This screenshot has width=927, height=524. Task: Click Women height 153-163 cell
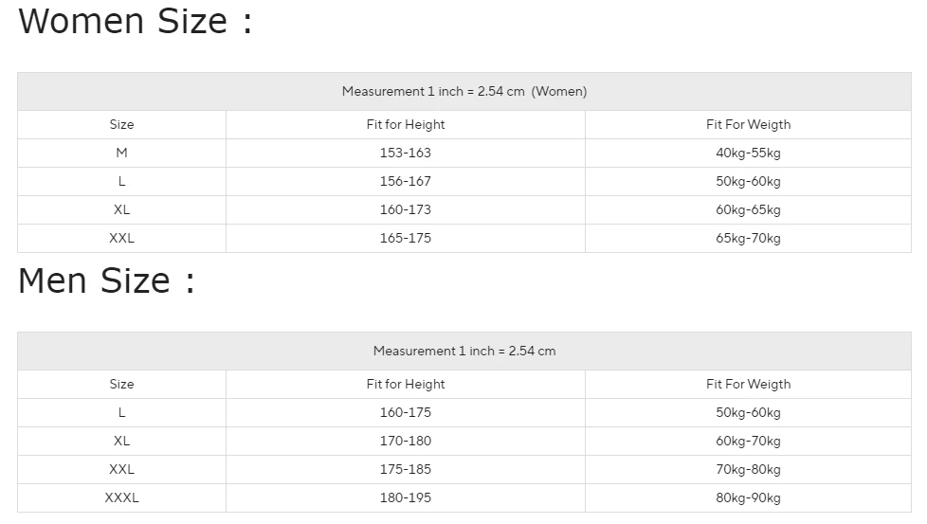tap(405, 154)
